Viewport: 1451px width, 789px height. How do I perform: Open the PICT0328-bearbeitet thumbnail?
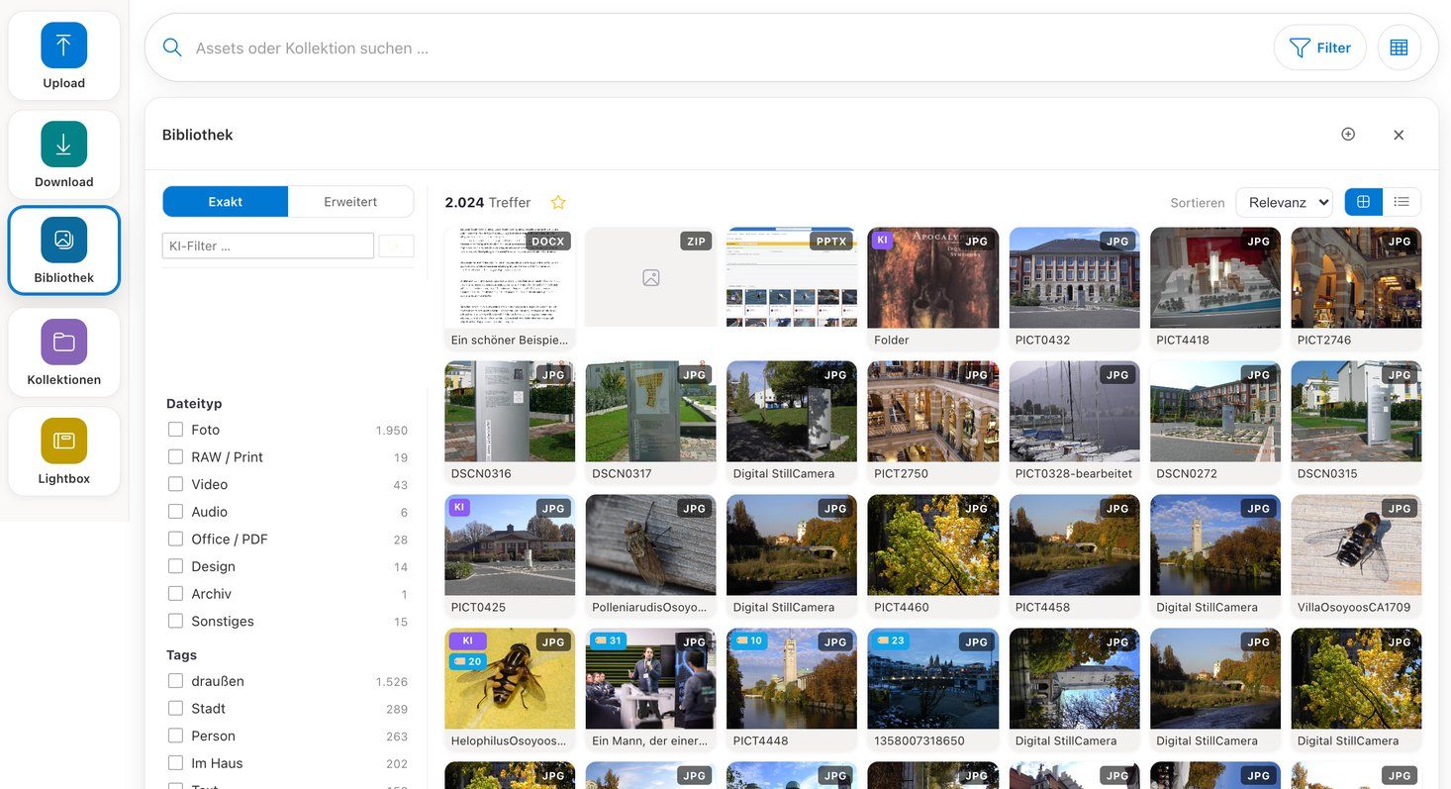point(1074,412)
